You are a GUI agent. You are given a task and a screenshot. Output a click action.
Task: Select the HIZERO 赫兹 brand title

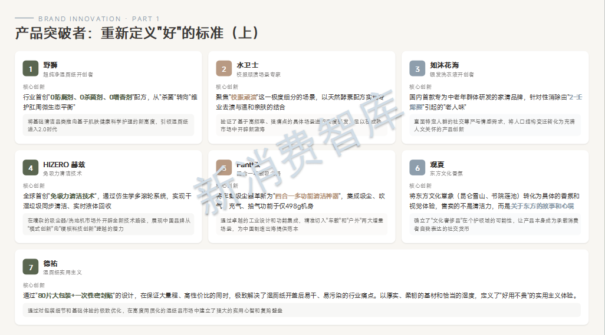click(64, 164)
